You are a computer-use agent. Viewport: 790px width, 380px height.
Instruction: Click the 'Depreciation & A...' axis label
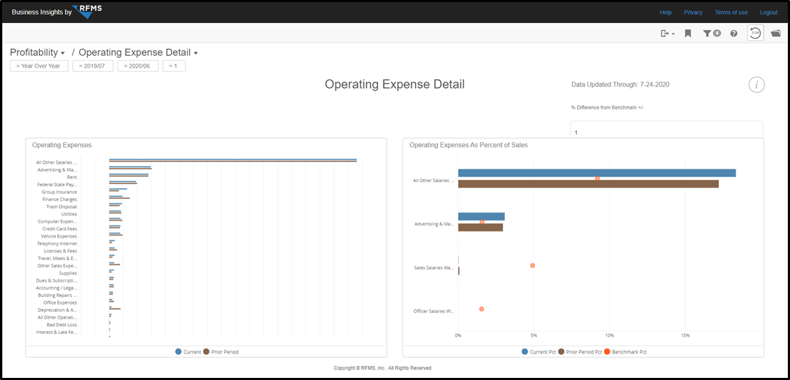[x=58, y=310]
